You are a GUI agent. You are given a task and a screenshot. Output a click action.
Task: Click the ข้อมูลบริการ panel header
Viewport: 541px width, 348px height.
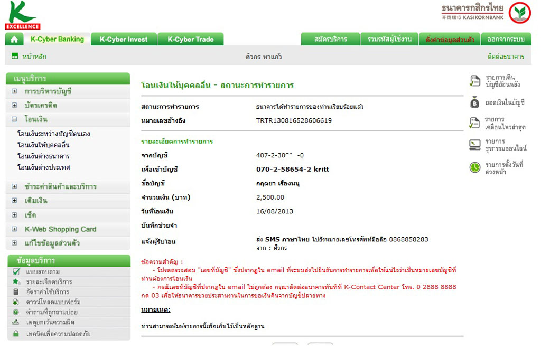tap(69, 260)
